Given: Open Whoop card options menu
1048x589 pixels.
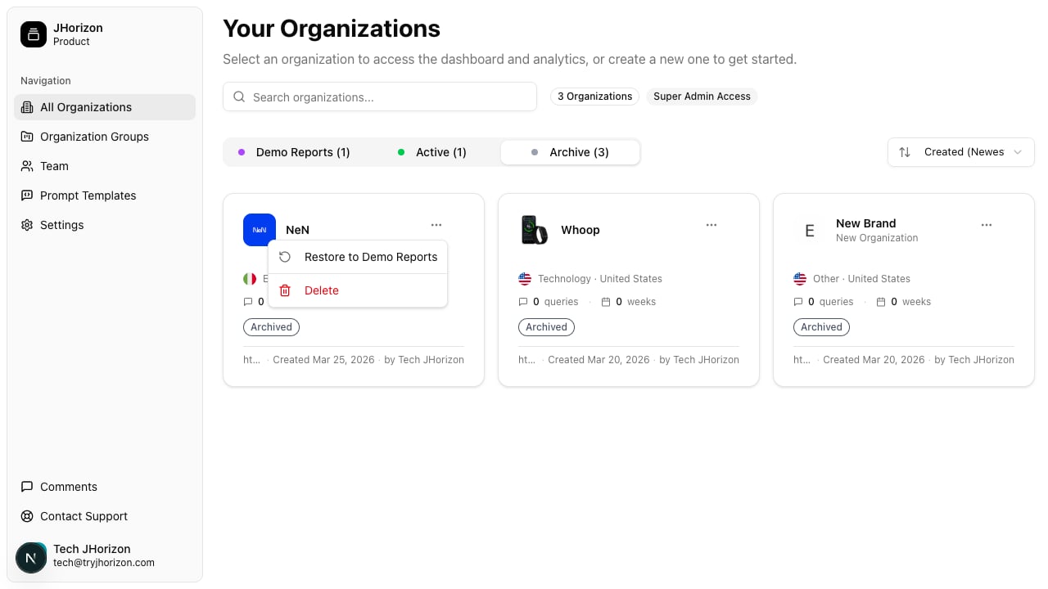Looking at the screenshot, I should coord(711,225).
